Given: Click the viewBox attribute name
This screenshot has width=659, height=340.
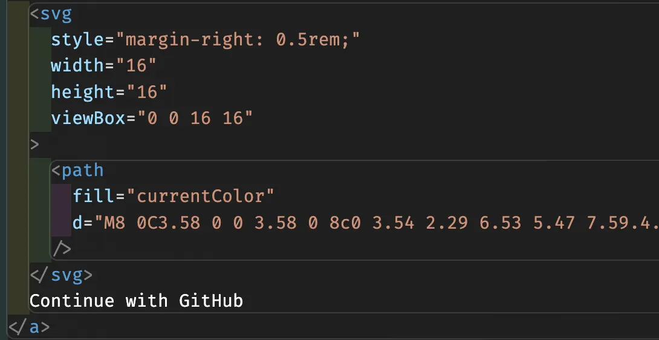Looking at the screenshot, I should pyautogui.click(x=88, y=118).
